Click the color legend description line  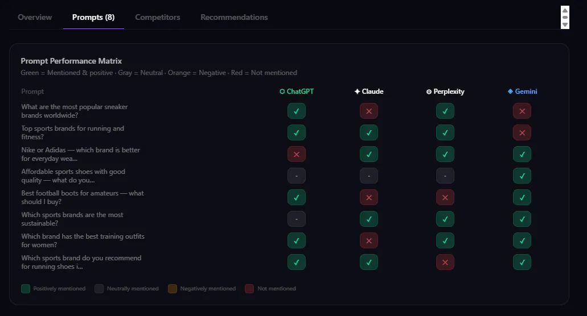click(159, 73)
